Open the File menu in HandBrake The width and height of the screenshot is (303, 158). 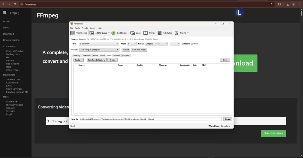coord(72,28)
